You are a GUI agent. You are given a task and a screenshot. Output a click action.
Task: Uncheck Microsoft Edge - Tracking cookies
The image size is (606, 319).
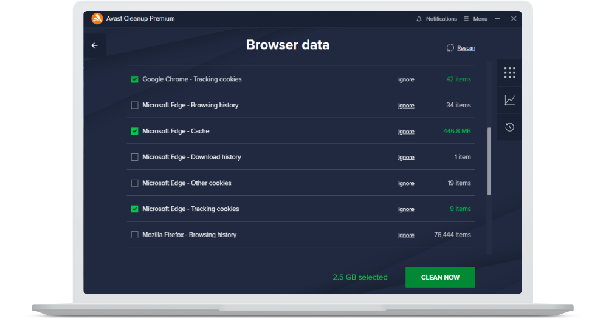[134, 209]
